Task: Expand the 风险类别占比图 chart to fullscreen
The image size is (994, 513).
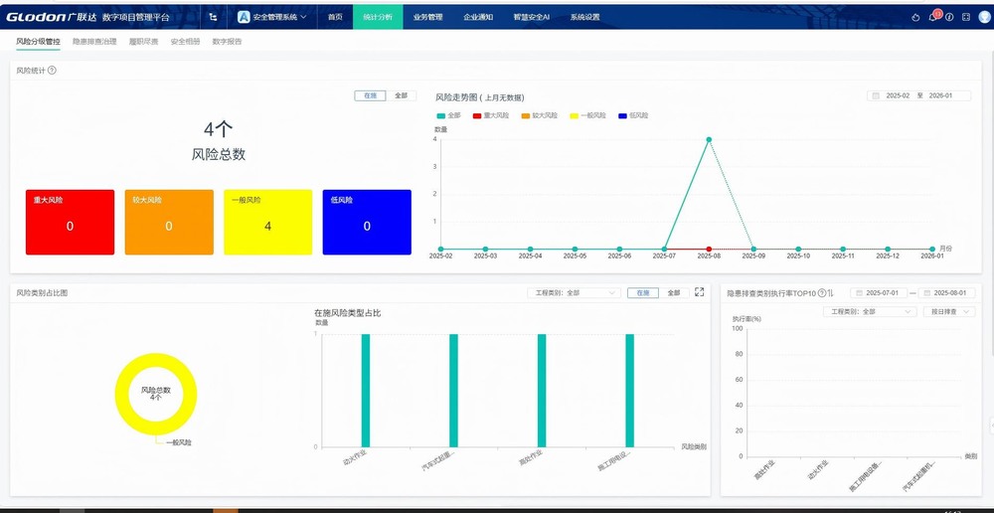Action: (x=699, y=292)
